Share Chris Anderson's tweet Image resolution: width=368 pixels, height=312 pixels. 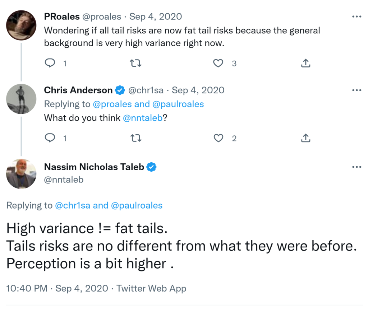[x=305, y=138]
